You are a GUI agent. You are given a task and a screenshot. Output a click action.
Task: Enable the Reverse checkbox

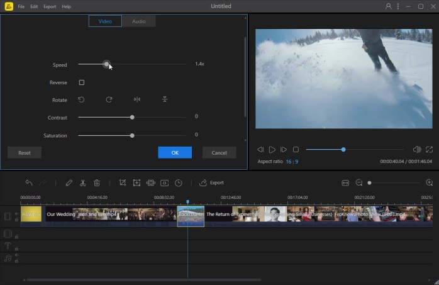(82, 82)
